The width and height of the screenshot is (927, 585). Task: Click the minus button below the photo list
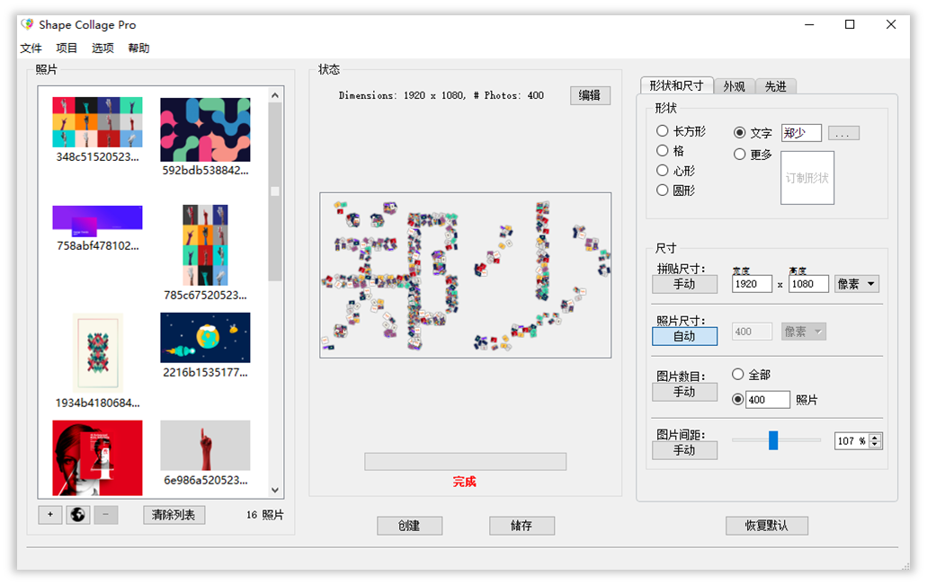pyautogui.click(x=105, y=515)
